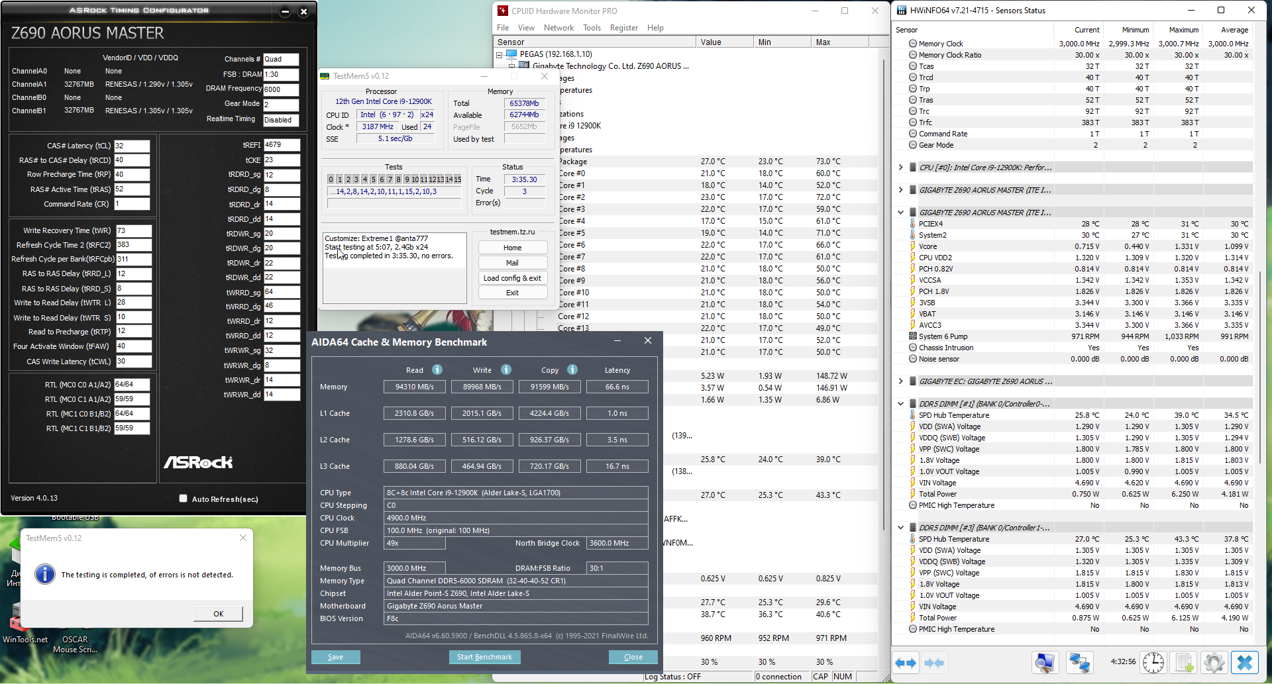The height and width of the screenshot is (684, 1272).
Task: Reset the HWiNFO clock timer icon
Action: click(x=1153, y=663)
